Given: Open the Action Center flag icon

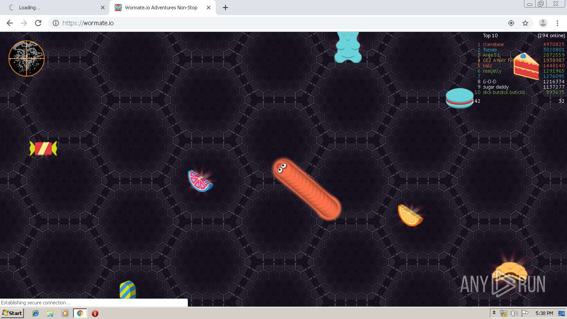Looking at the screenshot, I should (525, 313).
